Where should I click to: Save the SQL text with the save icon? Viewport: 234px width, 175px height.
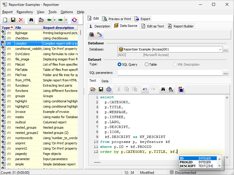point(101,90)
